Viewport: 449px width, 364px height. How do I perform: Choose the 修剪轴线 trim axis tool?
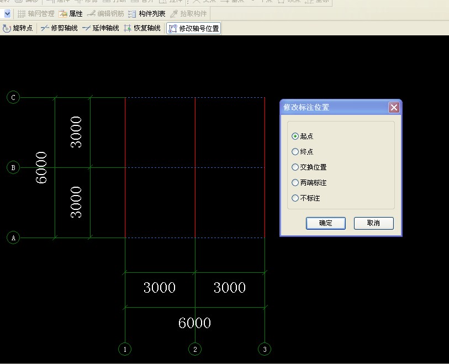59,28
